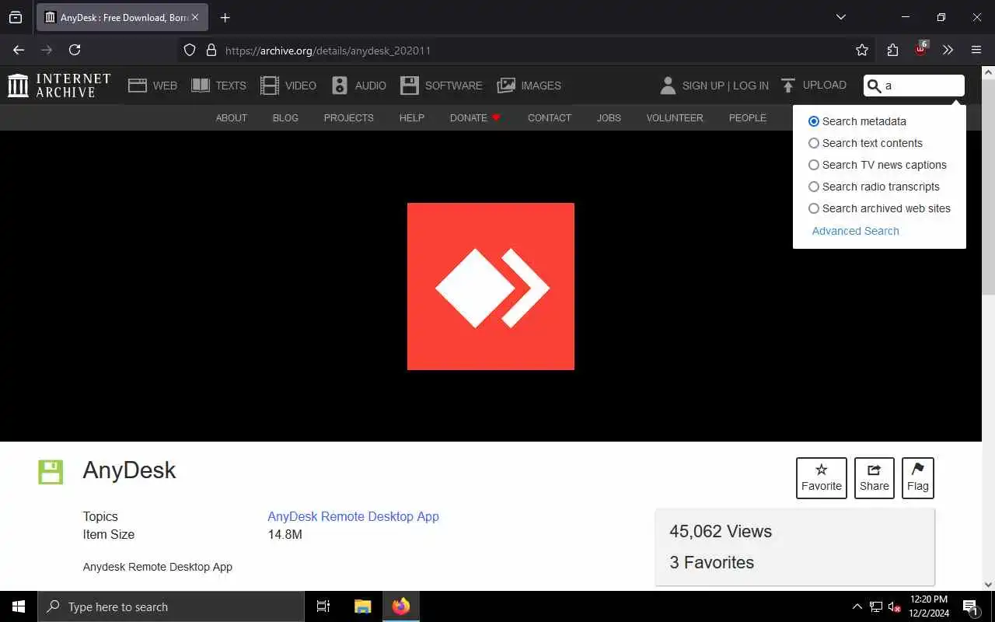
Task: Open the Blog menu item
Action: pyautogui.click(x=285, y=118)
